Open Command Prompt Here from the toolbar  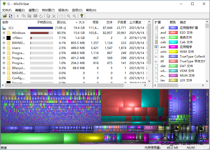coord(35,16)
